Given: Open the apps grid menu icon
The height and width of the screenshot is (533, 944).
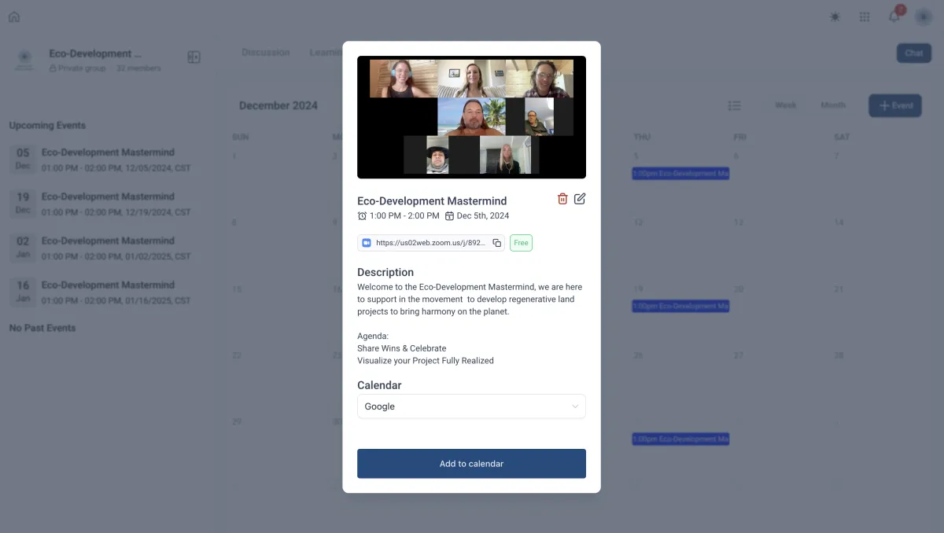Looking at the screenshot, I should tap(865, 17).
